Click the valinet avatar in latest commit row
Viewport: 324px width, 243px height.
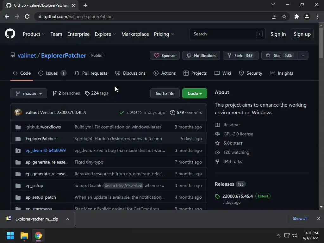point(18,112)
